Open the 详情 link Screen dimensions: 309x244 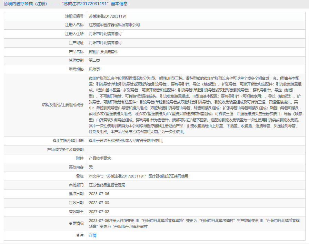coord(93,235)
